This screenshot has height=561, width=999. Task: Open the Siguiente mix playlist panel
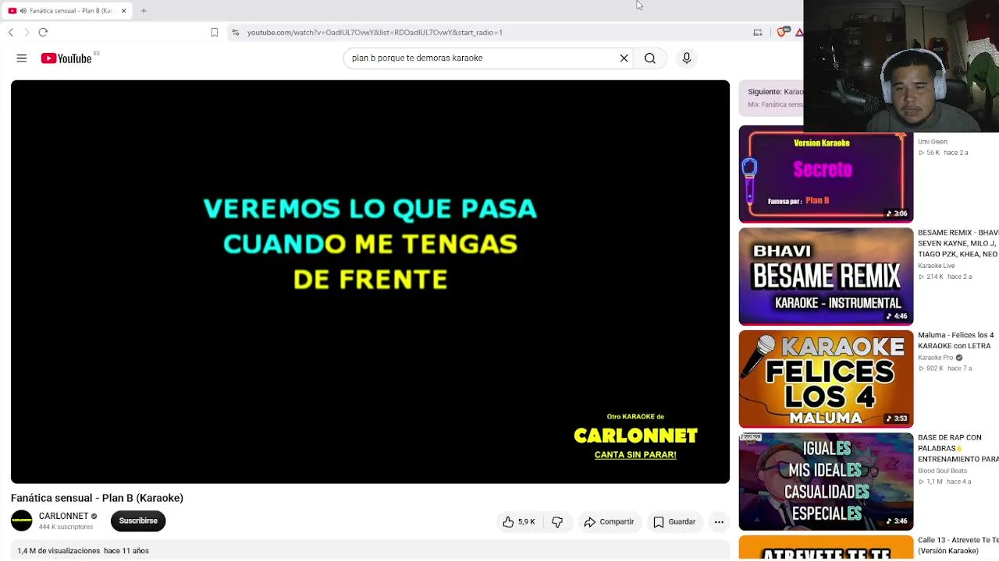tap(771, 98)
